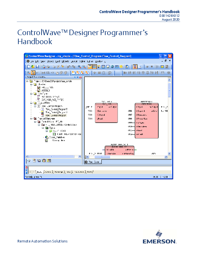Click worksheet horizontal scrollbar thumb
197x255 pixels.
(x=102, y=157)
